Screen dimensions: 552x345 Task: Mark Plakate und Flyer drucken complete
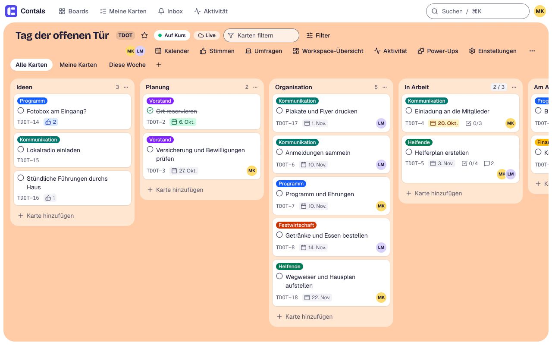[279, 111]
